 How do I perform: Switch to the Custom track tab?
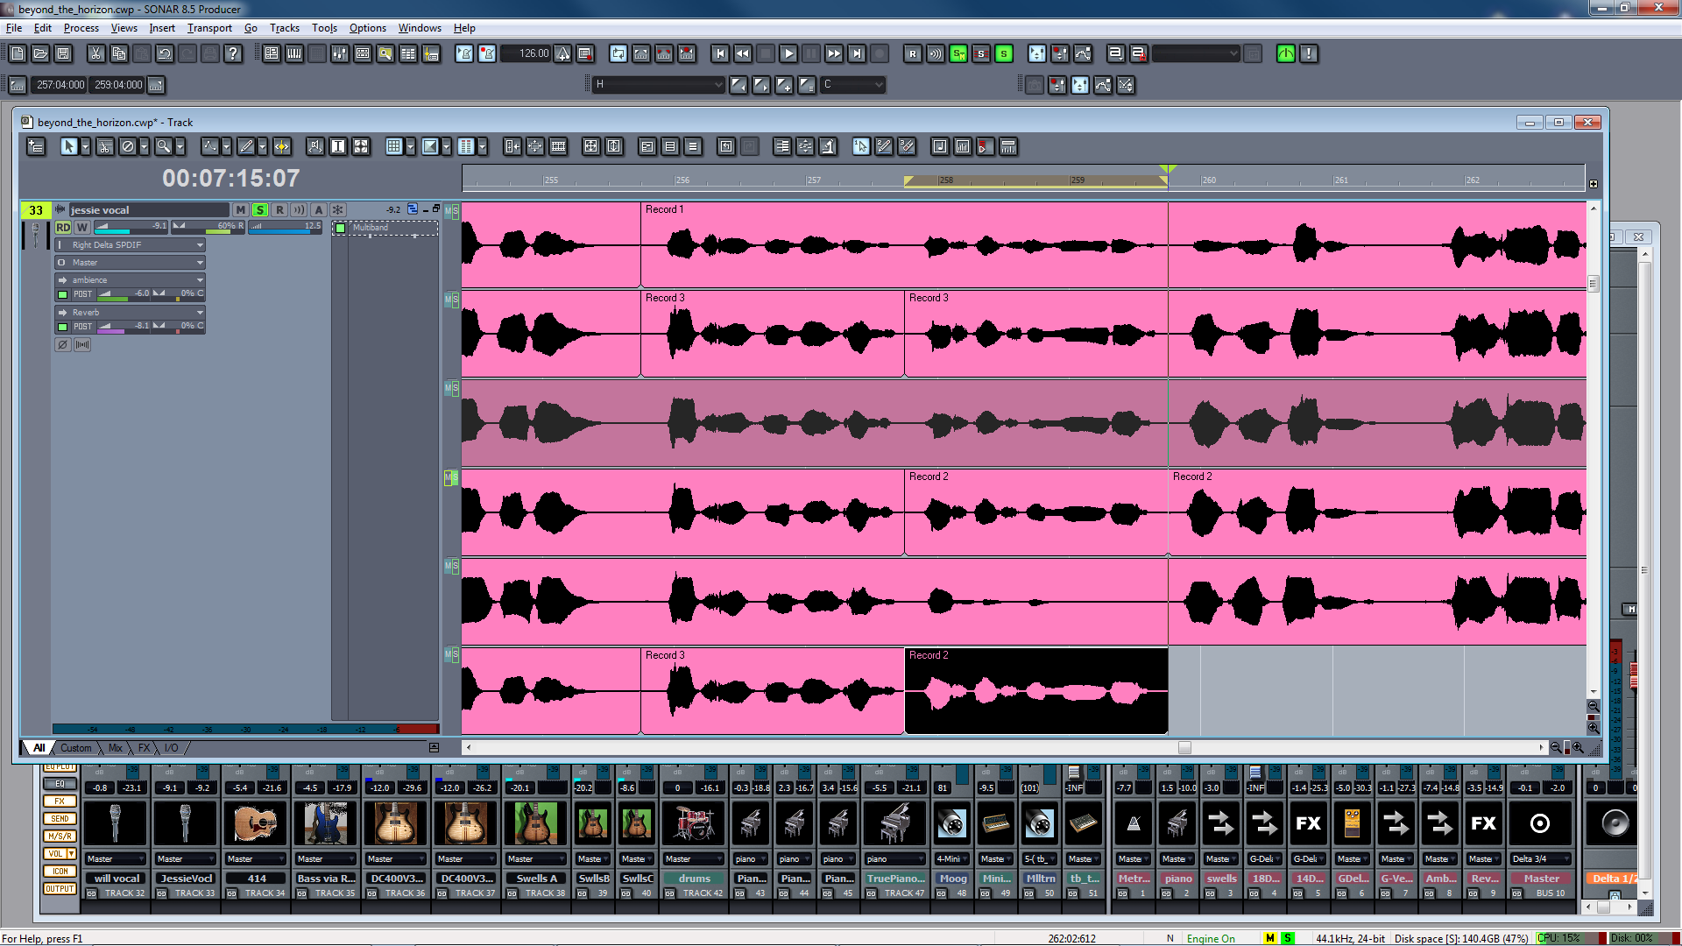pos(75,748)
